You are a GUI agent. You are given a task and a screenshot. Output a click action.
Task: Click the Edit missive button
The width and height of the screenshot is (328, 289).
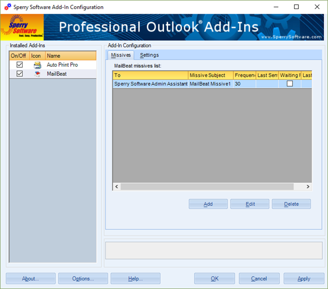pyautogui.click(x=250, y=204)
